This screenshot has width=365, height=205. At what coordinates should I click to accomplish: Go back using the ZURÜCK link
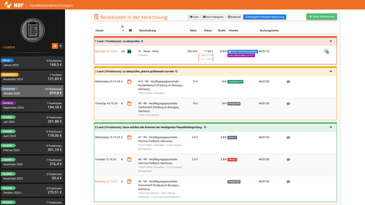click(x=9, y=47)
